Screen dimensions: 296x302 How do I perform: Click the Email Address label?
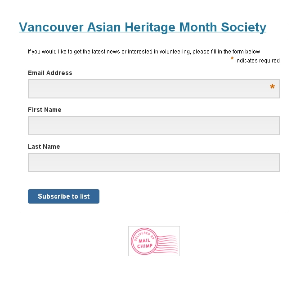pyautogui.click(x=50, y=73)
